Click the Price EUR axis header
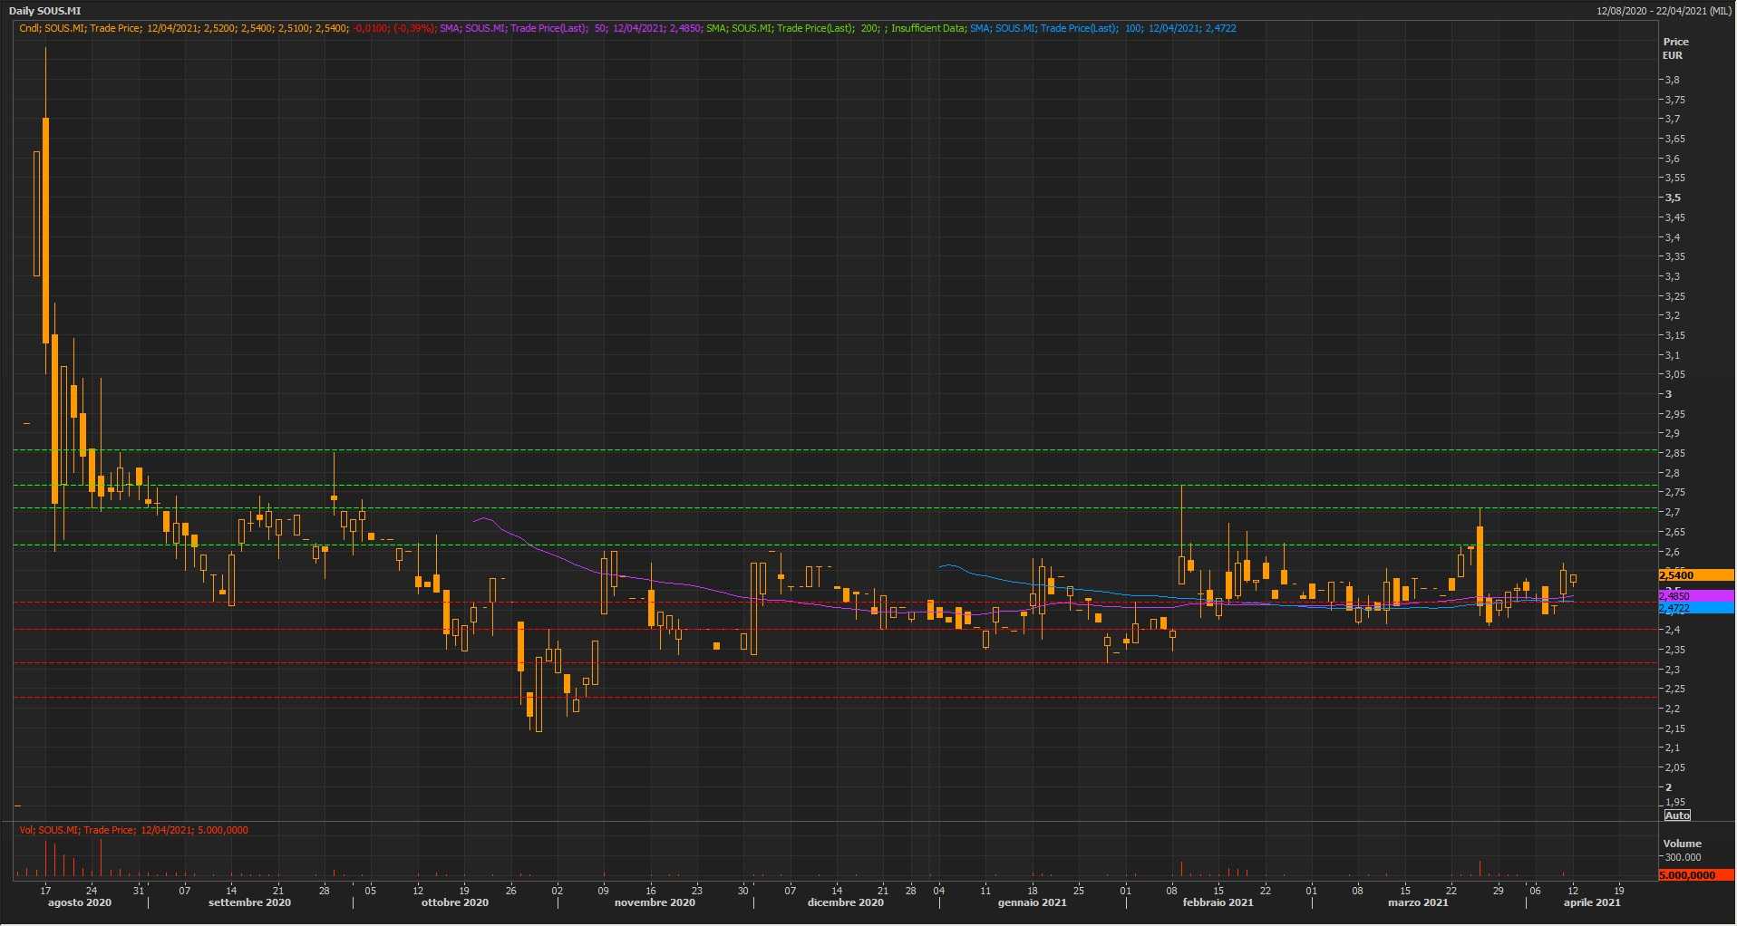 [1674, 48]
